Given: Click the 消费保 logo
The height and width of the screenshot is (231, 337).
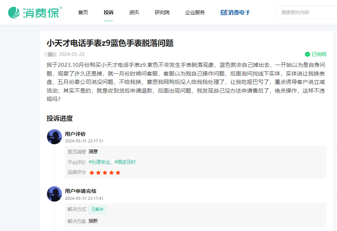Looking at the screenshot, I should [35, 12].
